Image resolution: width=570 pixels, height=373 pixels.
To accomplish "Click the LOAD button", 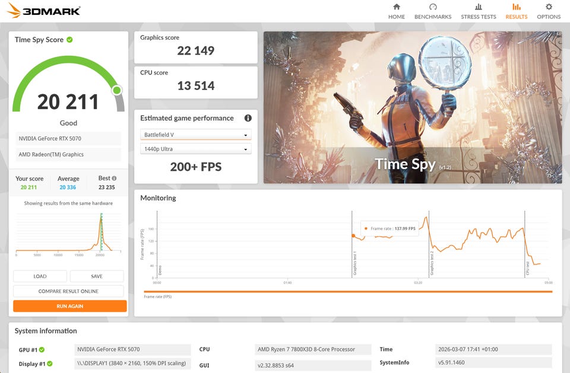I will [x=40, y=276].
